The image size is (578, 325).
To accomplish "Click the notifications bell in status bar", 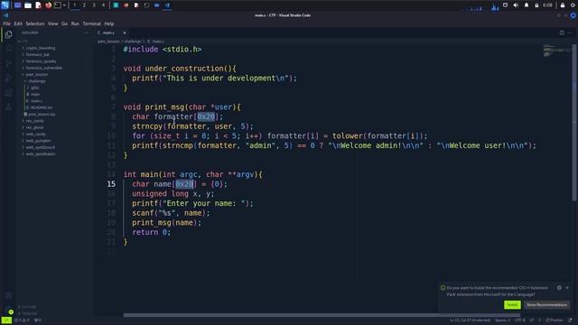I will [x=571, y=320].
